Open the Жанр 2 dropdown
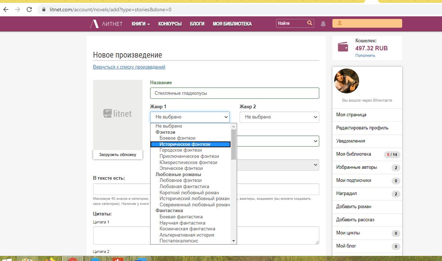The image size is (442, 261). [x=279, y=117]
